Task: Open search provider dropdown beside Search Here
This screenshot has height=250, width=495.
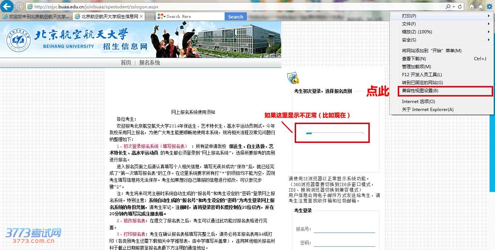Action: coord(164,17)
